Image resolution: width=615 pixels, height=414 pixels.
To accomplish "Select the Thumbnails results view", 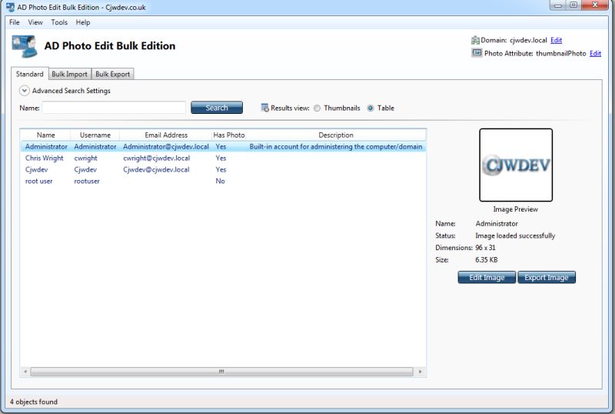I will pyautogui.click(x=317, y=108).
